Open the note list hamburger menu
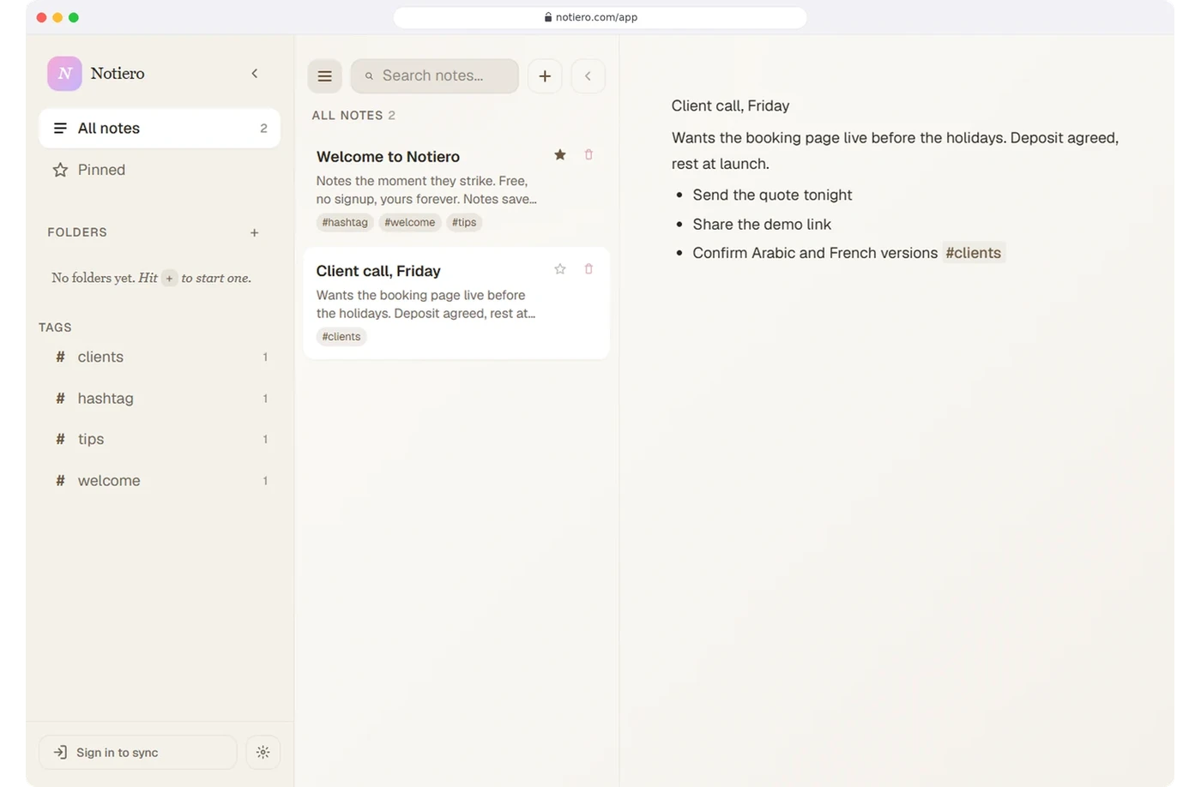 325,76
